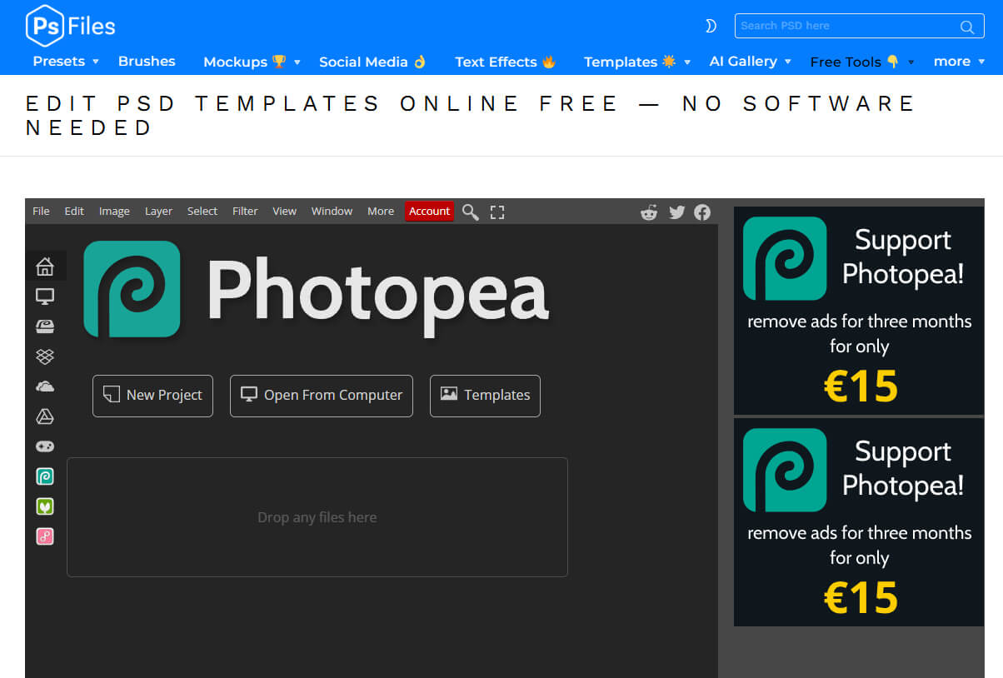Click the Home icon in Photopea sidebar

pyautogui.click(x=45, y=267)
